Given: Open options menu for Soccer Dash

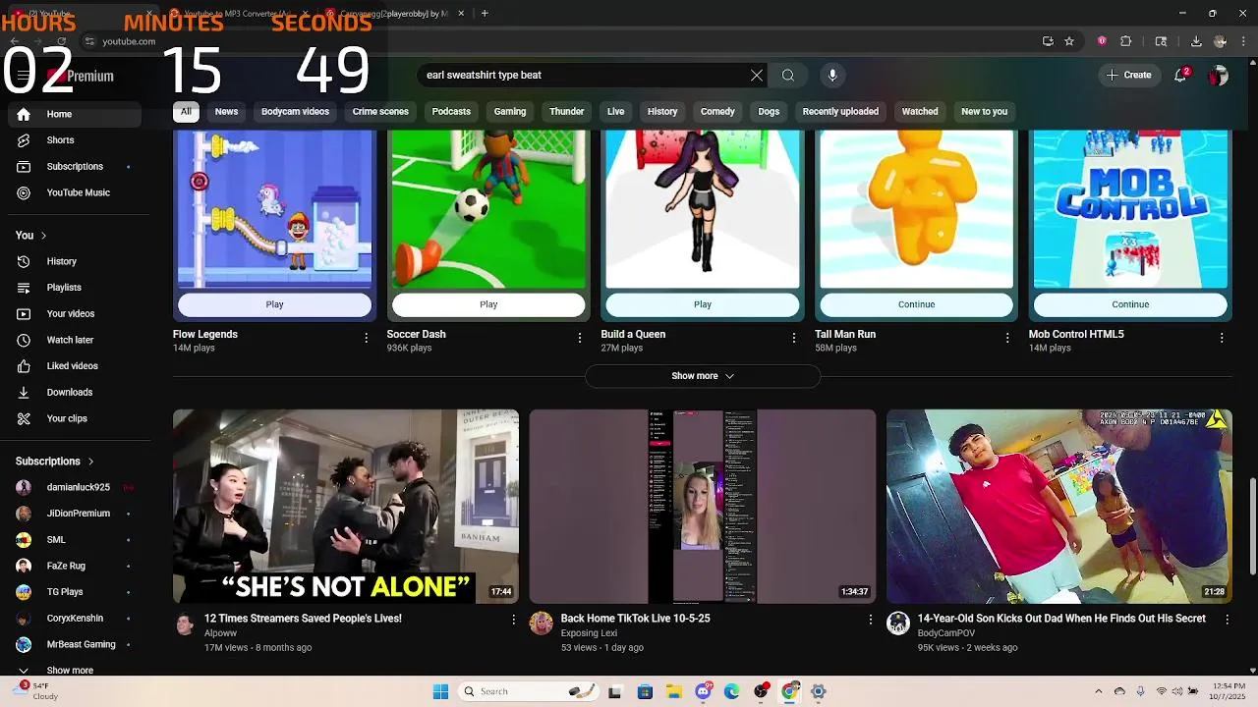Looking at the screenshot, I should [x=580, y=338].
